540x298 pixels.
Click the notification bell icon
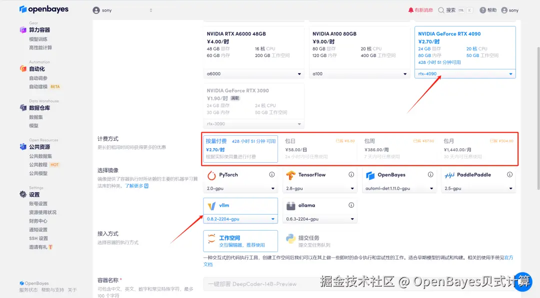point(410,10)
